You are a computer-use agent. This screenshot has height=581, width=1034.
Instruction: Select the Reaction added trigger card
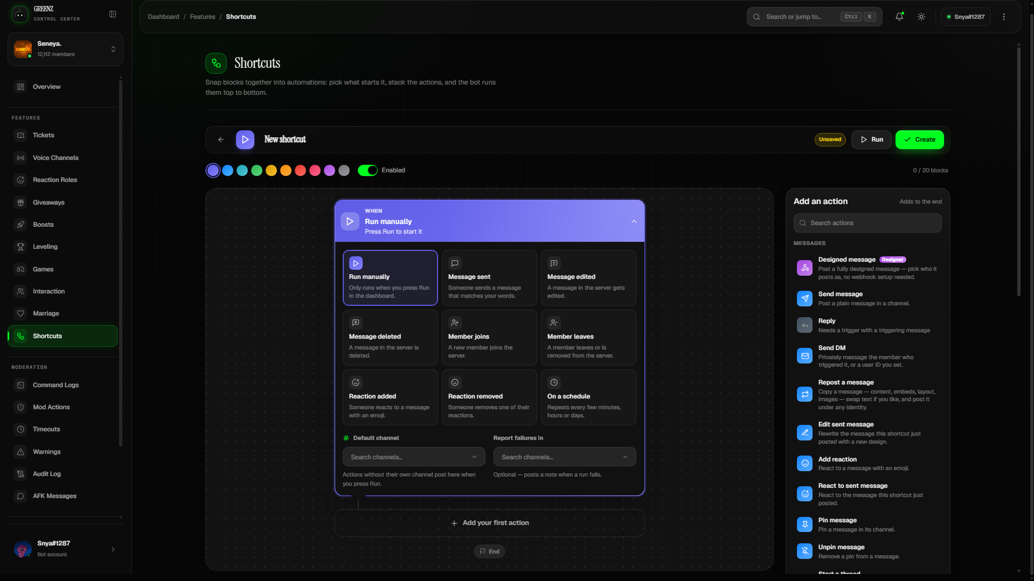coord(390,397)
